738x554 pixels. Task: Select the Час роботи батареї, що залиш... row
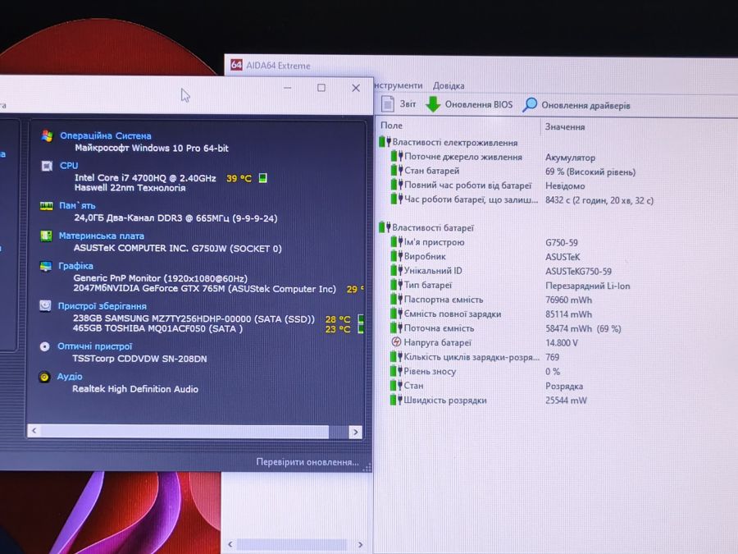pyautogui.click(x=522, y=199)
